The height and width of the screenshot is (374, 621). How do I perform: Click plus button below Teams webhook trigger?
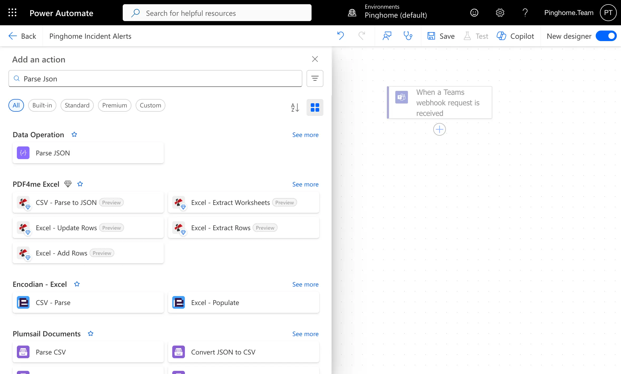[439, 129]
